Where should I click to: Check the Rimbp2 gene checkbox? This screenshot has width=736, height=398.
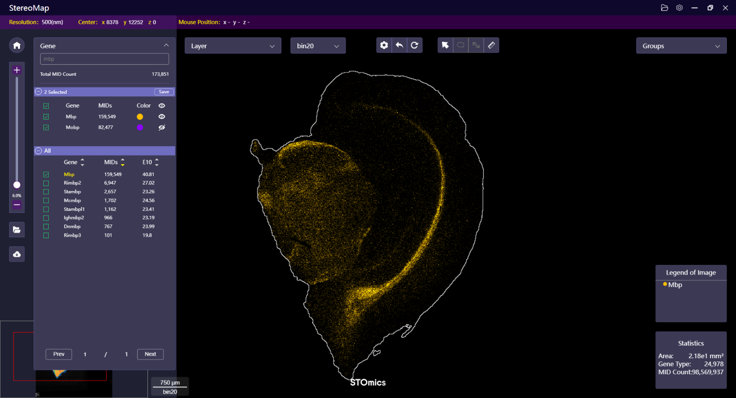[x=46, y=183]
